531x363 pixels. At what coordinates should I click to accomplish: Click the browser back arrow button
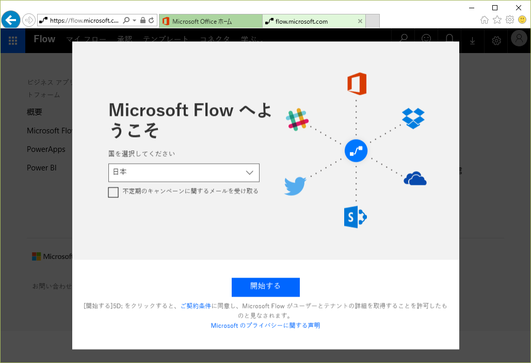[11, 20]
